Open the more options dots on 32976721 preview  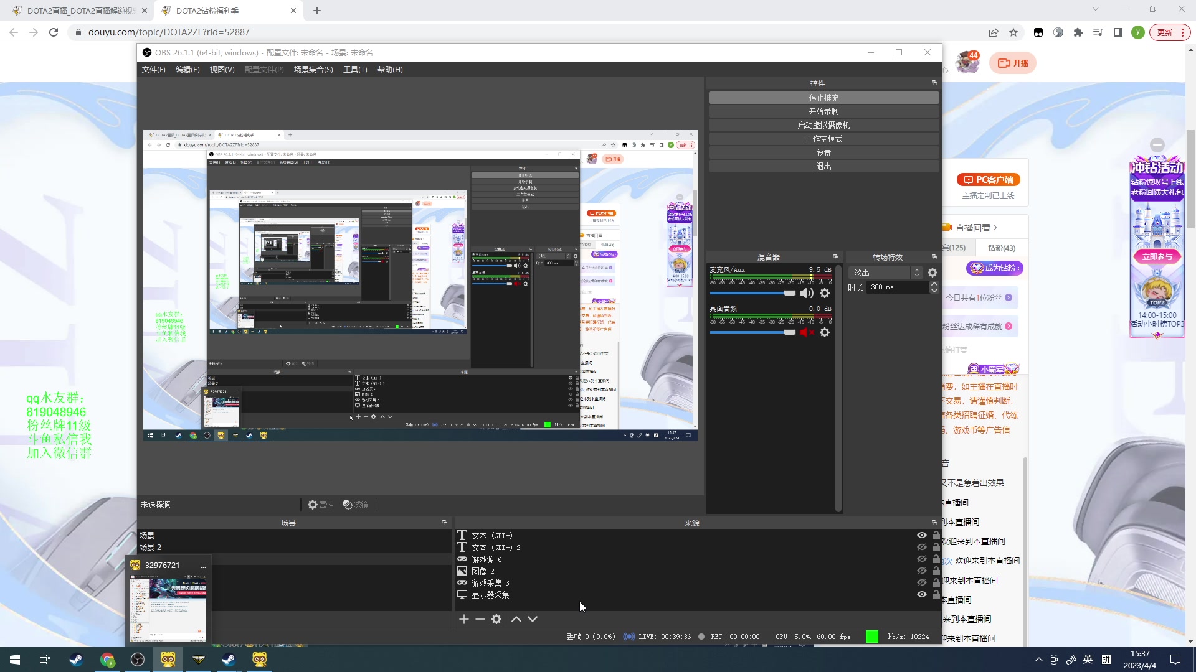click(x=203, y=566)
